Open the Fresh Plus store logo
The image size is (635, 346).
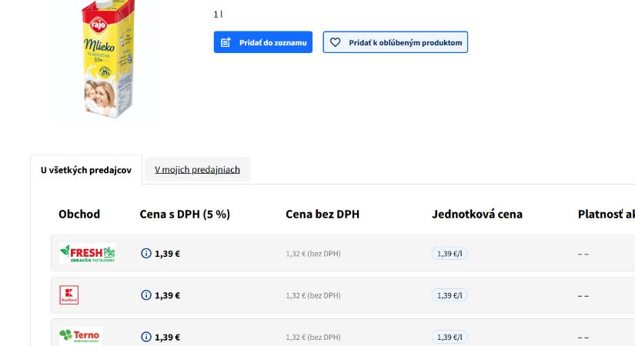tap(88, 253)
